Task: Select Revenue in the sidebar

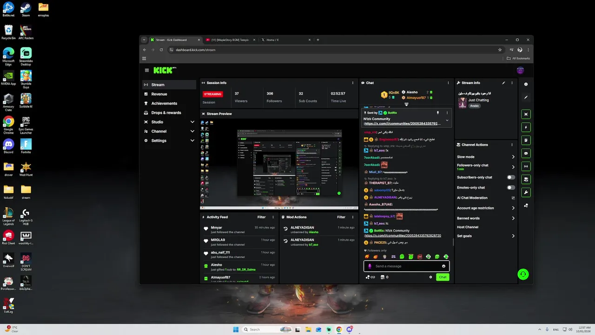Action: point(169,94)
